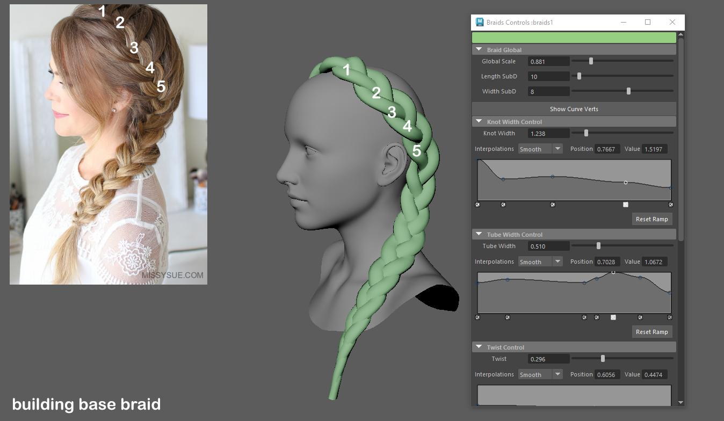The image size is (724, 421).
Task: Click the Length SubD value field
Action: (x=548, y=76)
